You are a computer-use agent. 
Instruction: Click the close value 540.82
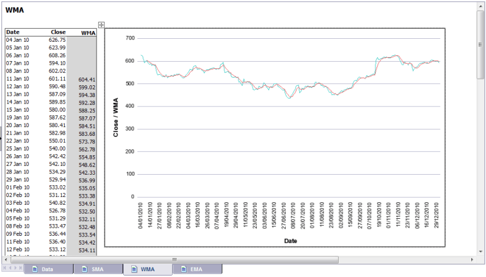coord(57,203)
